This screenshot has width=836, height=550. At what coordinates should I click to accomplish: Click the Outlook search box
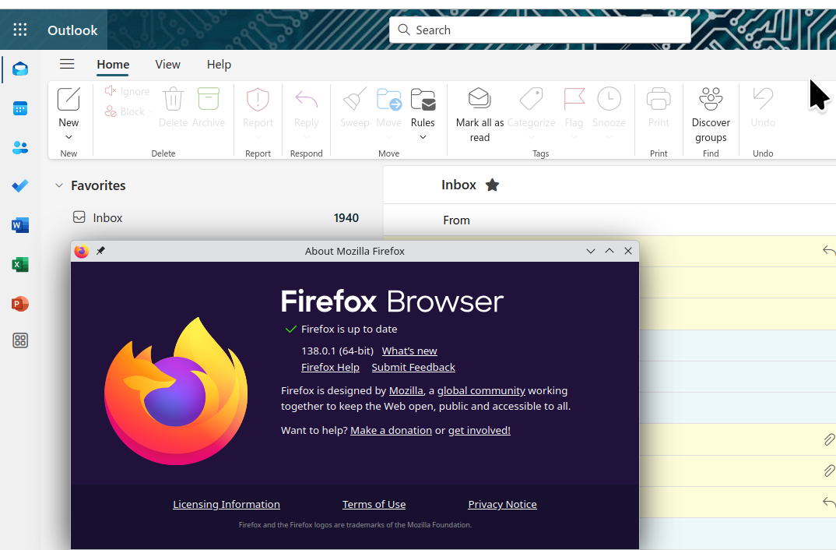coord(540,30)
